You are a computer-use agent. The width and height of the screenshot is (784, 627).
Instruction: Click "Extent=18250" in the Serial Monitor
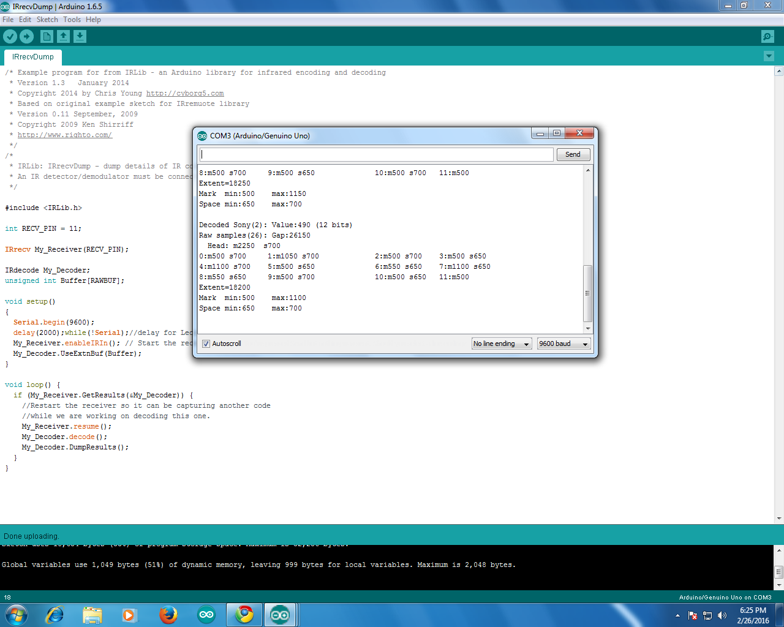(x=225, y=184)
